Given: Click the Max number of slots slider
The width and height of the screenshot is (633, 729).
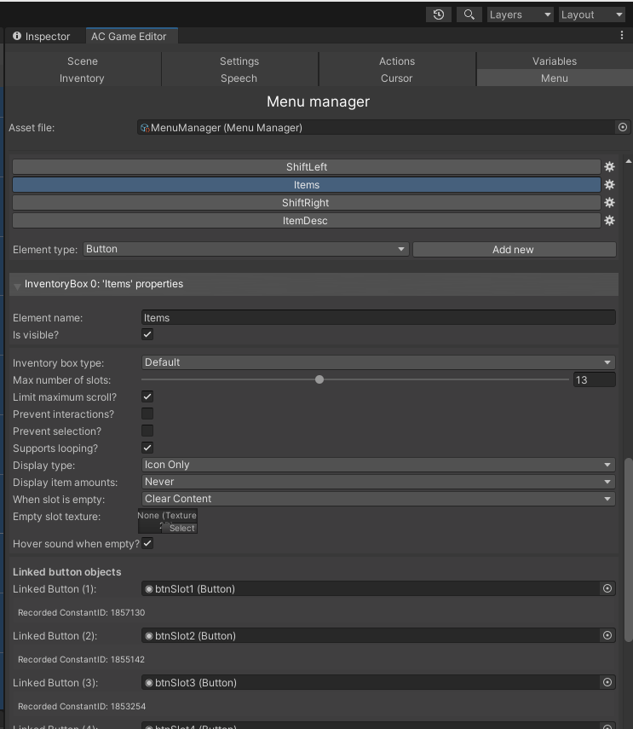Looking at the screenshot, I should (x=355, y=379).
